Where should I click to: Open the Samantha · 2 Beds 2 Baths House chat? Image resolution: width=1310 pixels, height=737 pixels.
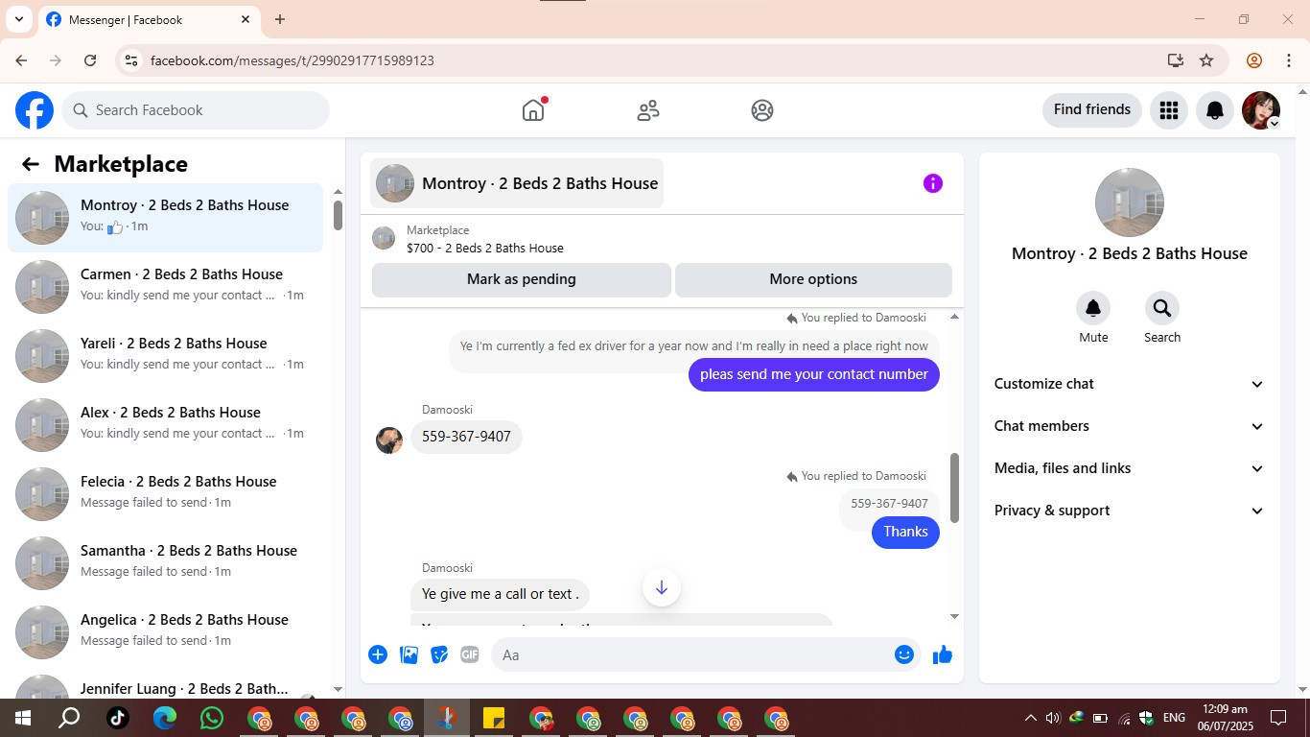[x=166, y=563]
